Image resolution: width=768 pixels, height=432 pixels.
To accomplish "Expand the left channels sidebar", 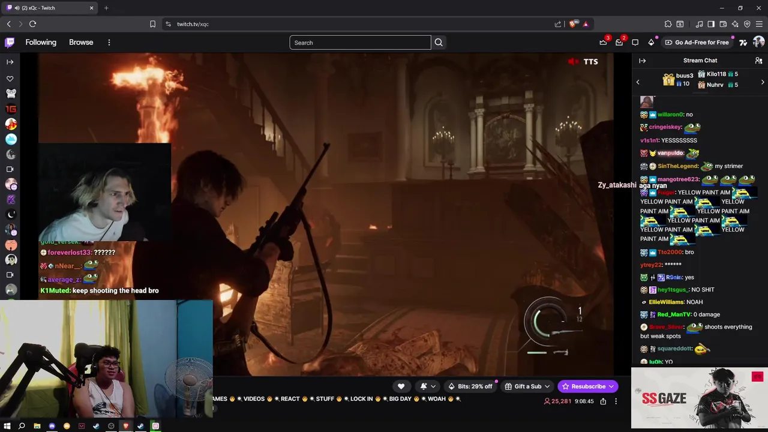I will [x=10, y=62].
